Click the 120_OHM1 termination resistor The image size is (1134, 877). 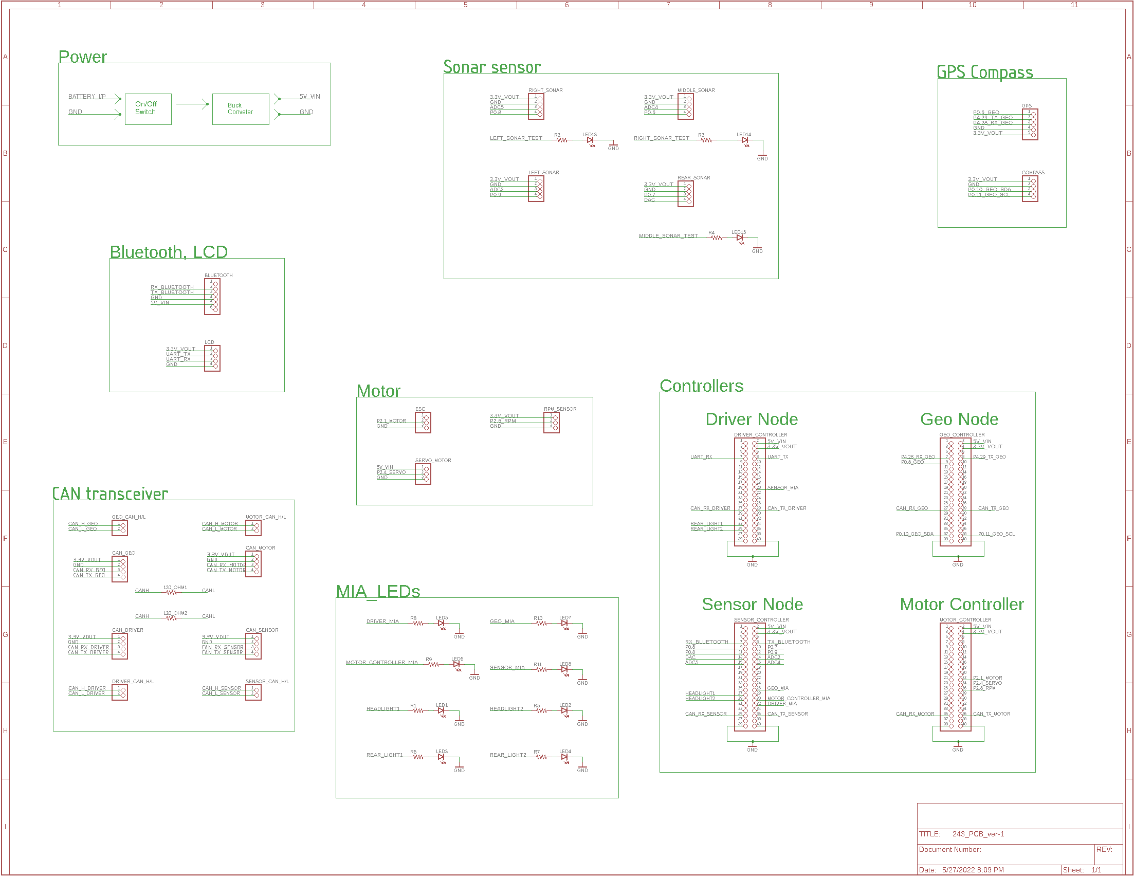(172, 592)
